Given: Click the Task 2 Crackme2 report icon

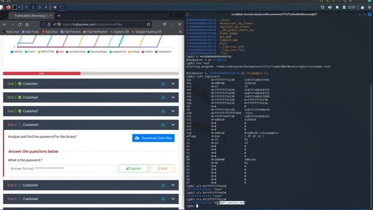Looking at the screenshot, I should [163, 97].
